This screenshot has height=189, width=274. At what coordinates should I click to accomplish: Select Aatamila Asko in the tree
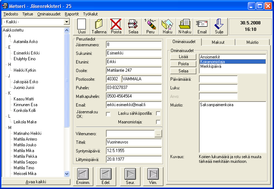[x=25, y=42]
